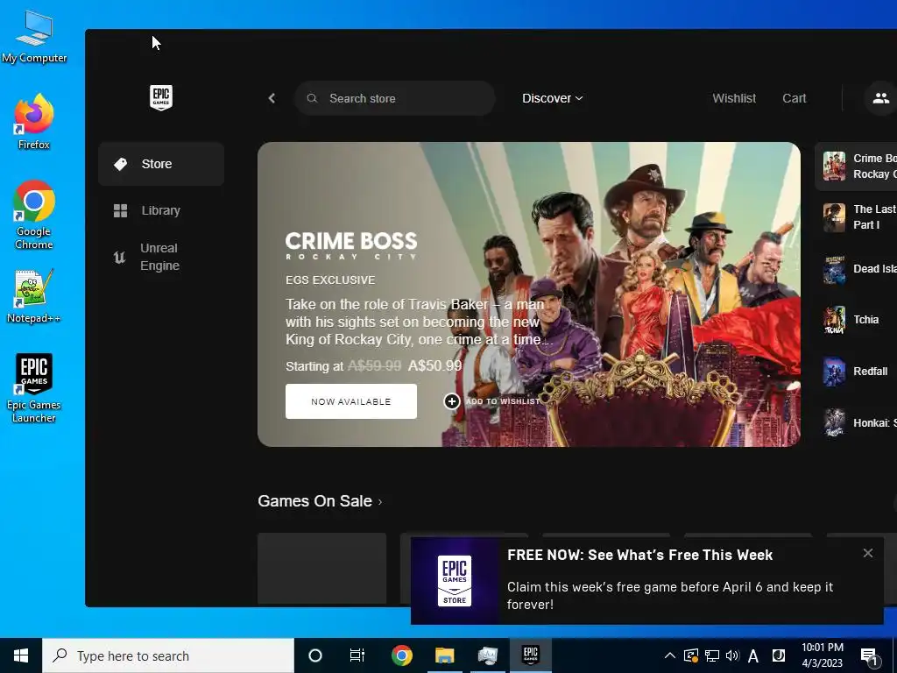Click the volume speaker tray icon
Viewport: 897px width, 673px height.
coord(732,655)
